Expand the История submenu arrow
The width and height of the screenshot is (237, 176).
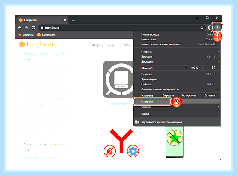point(218,52)
